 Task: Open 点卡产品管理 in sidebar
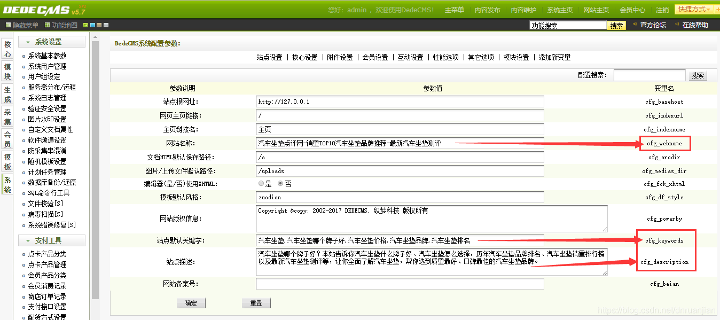coord(48,264)
